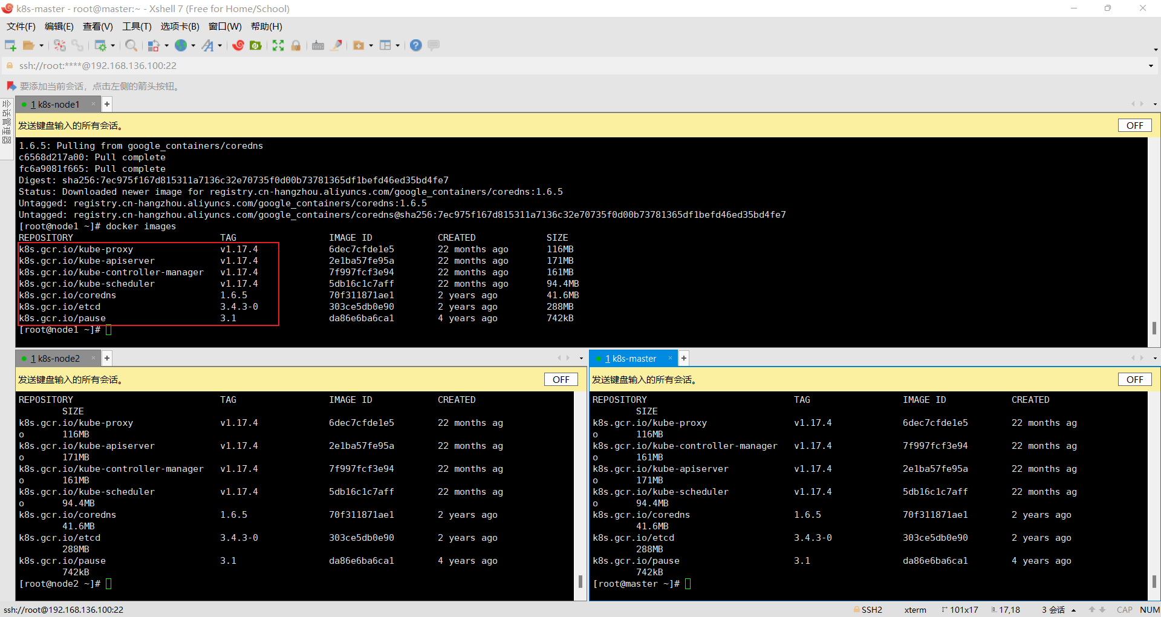Open dropdown next to globe icon
The image size is (1161, 617).
[x=193, y=45]
